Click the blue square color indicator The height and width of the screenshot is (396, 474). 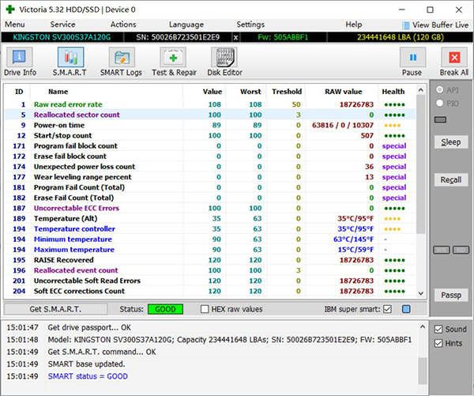point(406,308)
